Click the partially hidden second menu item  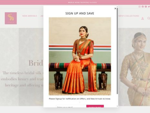tap(42, 16)
